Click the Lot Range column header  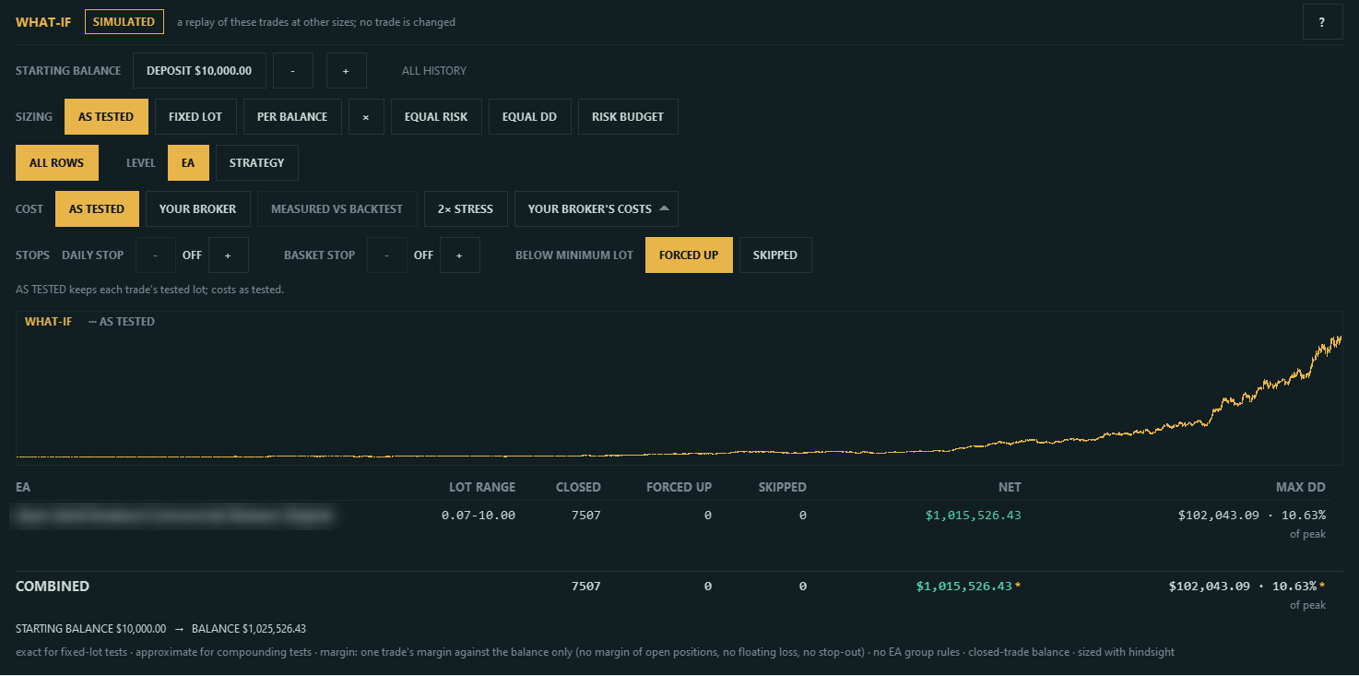coord(482,487)
